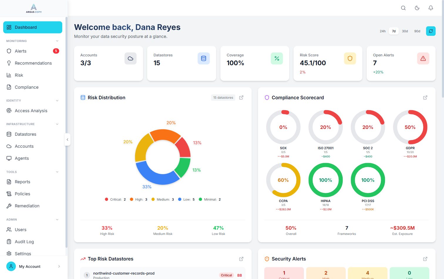Open Settings in the sidebar
The width and height of the screenshot is (444, 279).
click(x=33, y=253)
